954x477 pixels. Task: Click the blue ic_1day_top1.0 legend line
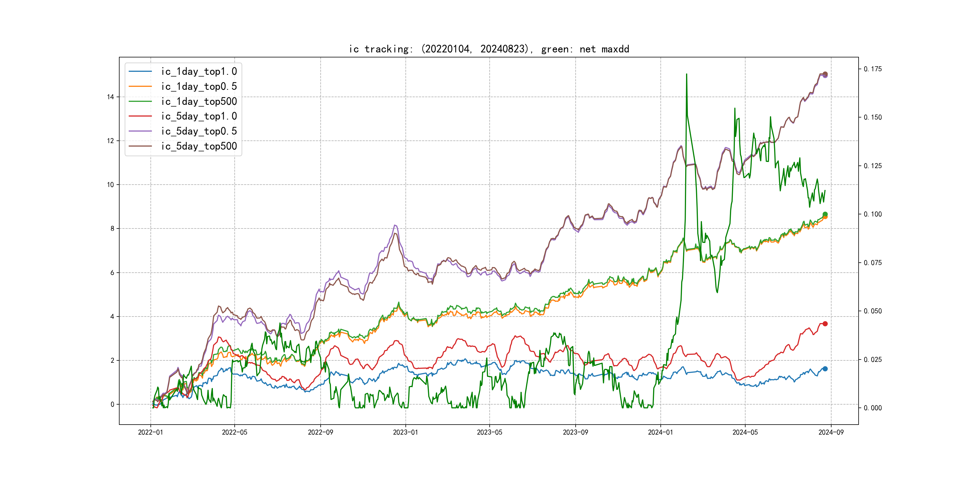click(140, 71)
